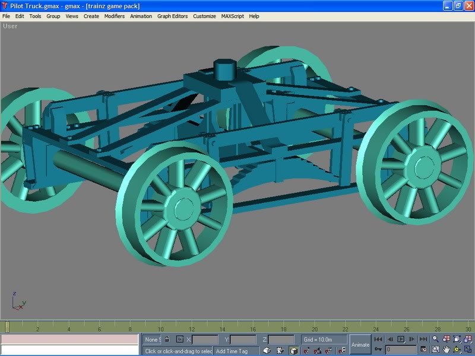Toggle window/crossing selection icon
The height and width of the screenshot is (356, 475).
267,351
